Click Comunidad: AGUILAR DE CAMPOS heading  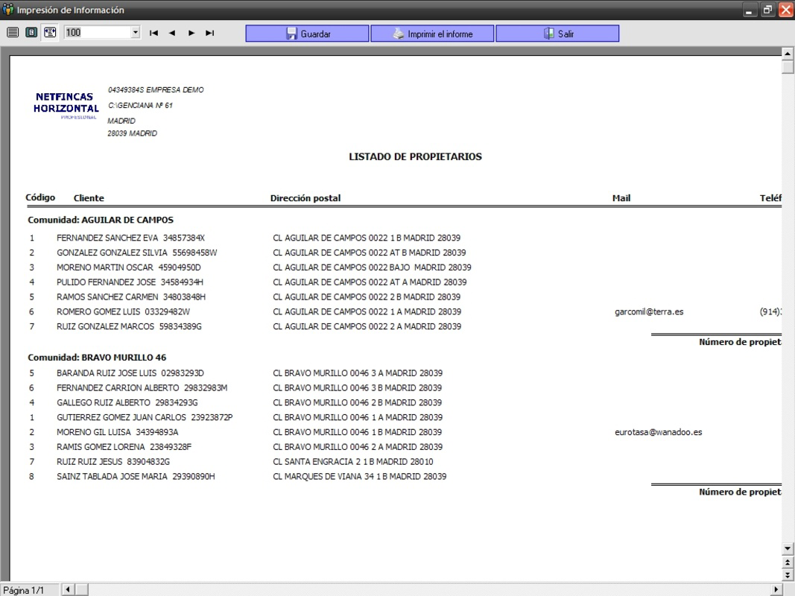[x=101, y=220]
